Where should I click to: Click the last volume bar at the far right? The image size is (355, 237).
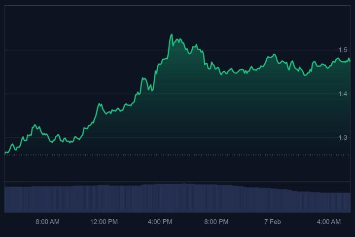click(x=349, y=202)
